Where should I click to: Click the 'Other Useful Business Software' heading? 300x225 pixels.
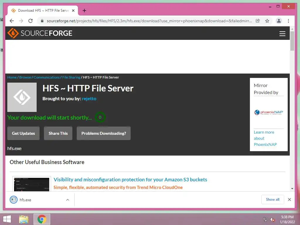click(x=47, y=162)
